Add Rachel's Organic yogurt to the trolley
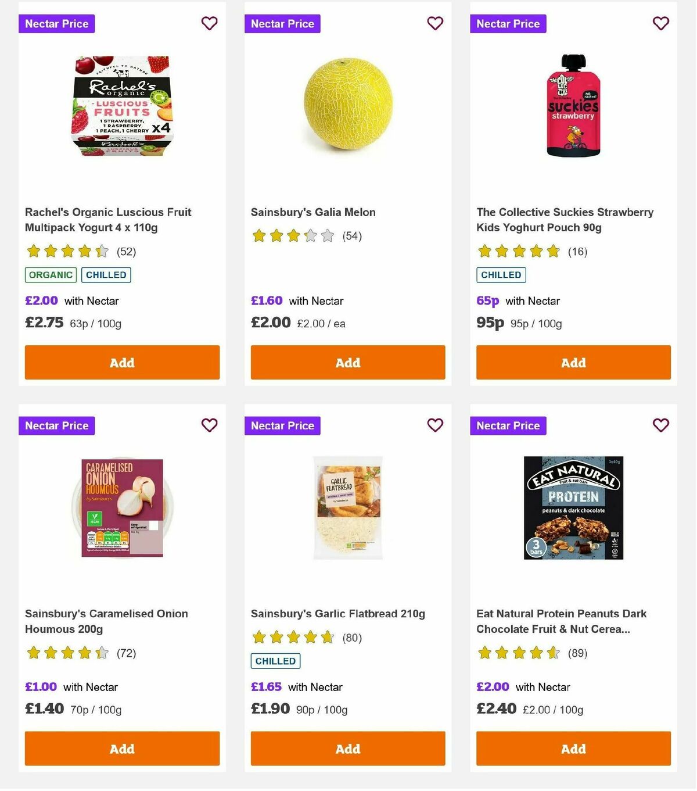This screenshot has height=791, width=697. pos(122,362)
